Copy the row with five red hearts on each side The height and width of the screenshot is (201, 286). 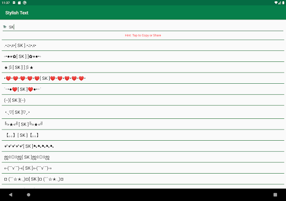coord(143,78)
